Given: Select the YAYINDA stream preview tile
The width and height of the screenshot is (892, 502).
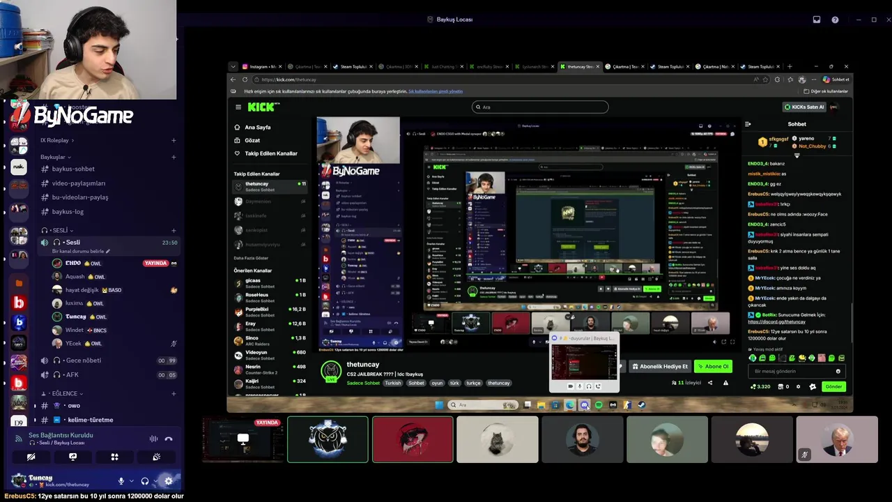Looking at the screenshot, I should coord(243,439).
